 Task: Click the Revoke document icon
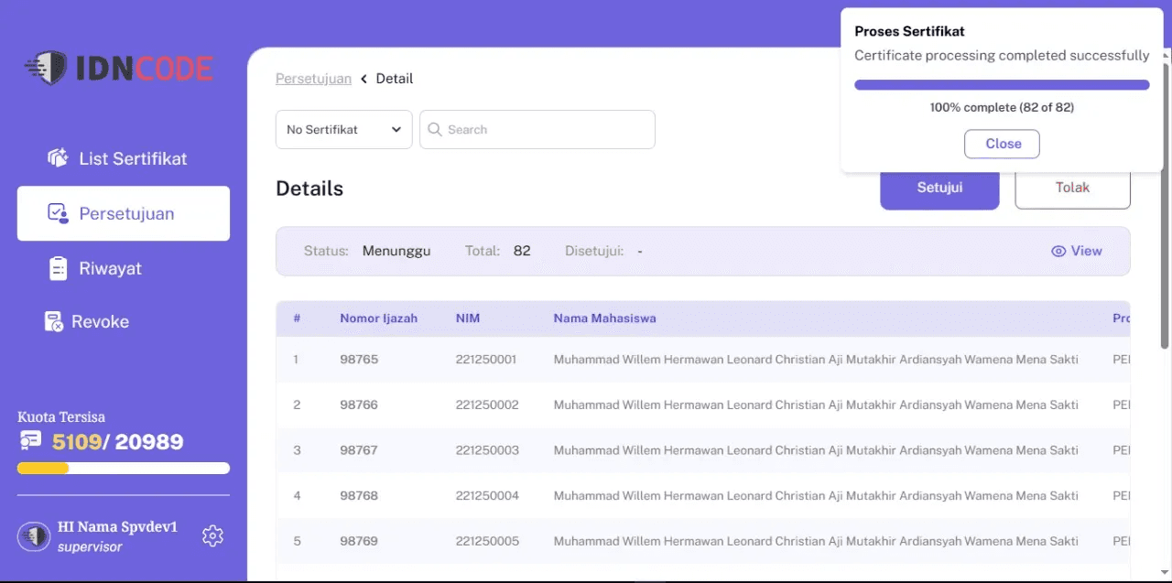(x=55, y=321)
